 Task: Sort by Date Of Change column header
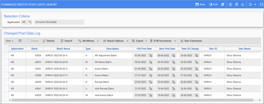pyautogui.click(x=190, y=49)
